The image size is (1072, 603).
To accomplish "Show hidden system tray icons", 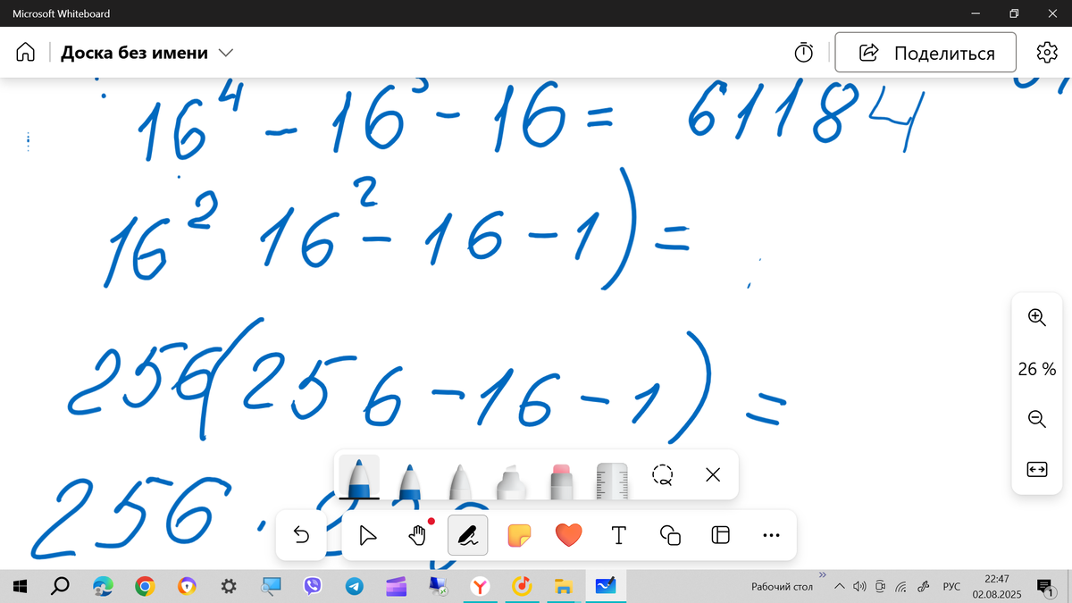I will [x=839, y=587].
